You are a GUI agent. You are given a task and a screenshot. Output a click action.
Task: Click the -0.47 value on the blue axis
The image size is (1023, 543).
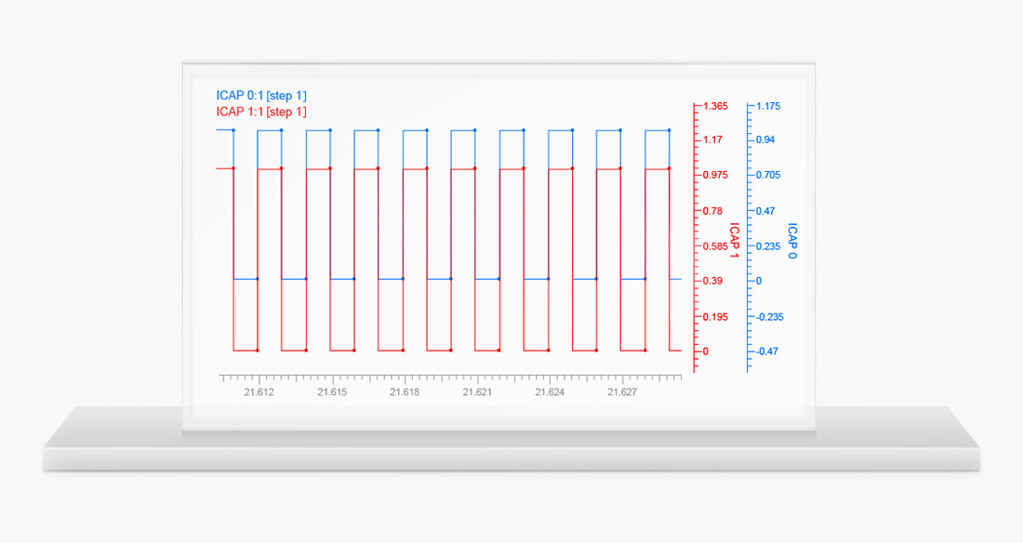coord(767,351)
